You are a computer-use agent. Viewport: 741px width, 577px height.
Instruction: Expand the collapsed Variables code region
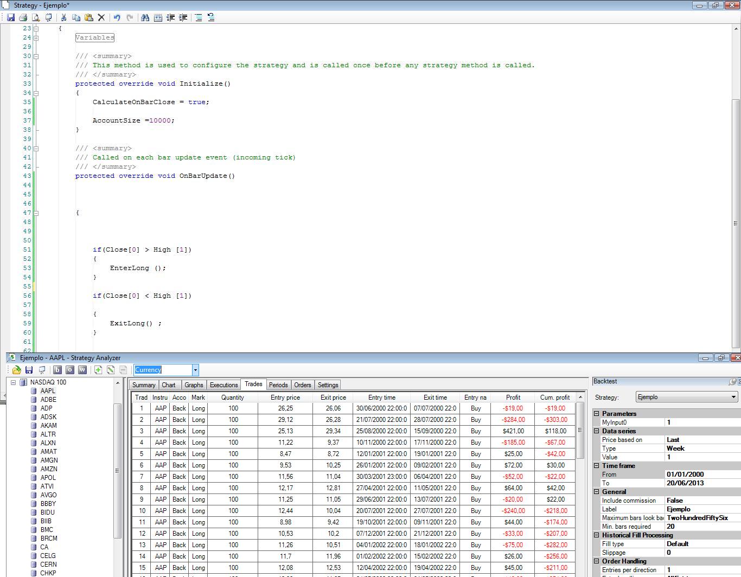coord(36,38)
